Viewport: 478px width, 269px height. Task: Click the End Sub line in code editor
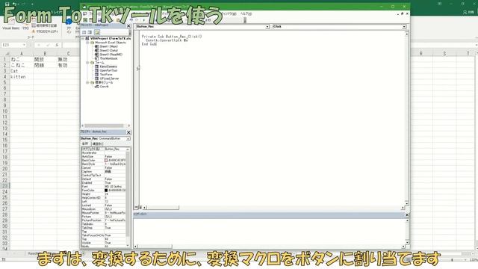pyautogui.click(x=149, y=44)
